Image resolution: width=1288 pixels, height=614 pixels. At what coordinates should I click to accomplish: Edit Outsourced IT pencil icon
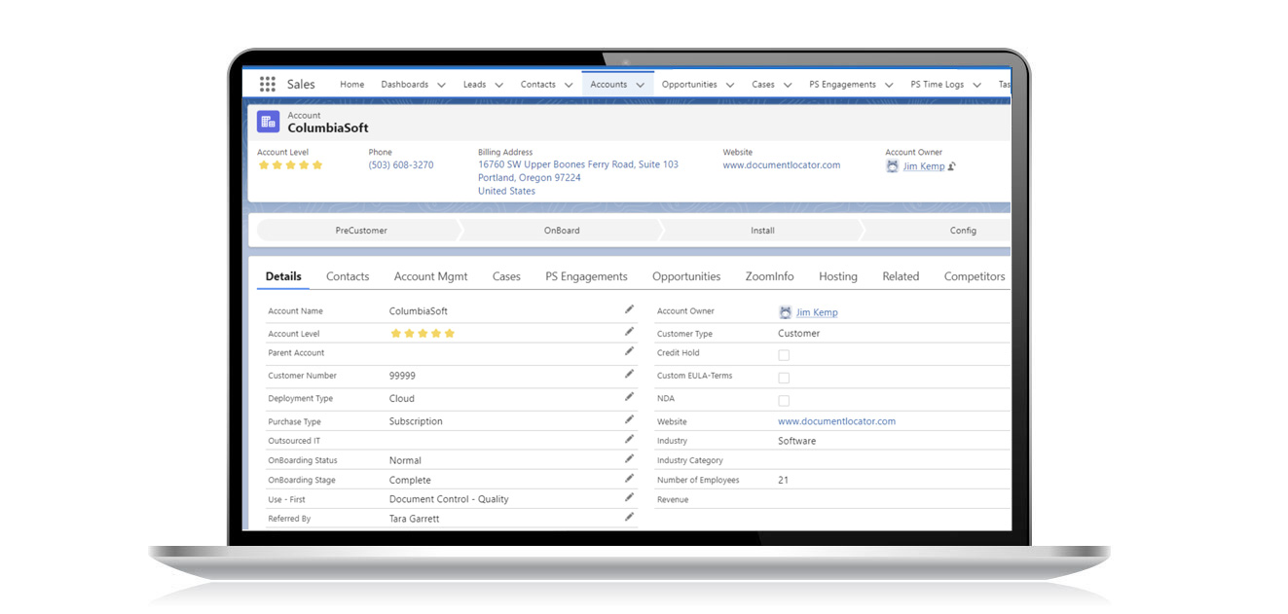(629, 439)
